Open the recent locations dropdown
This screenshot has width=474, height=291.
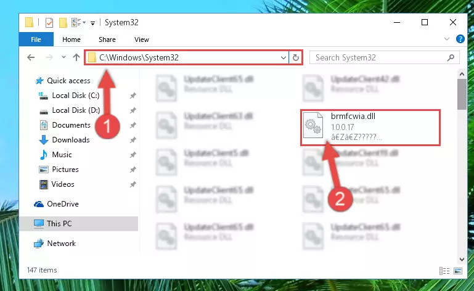tap(63, 57)
